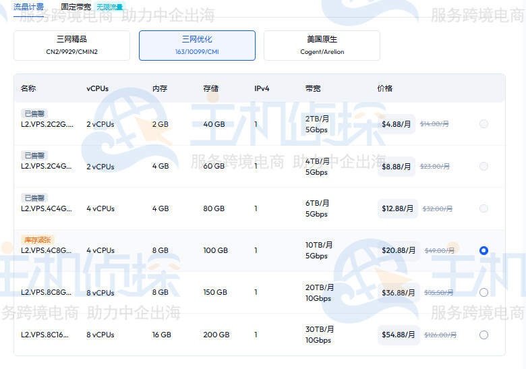Select the radio button for the $20.88/月 plan
Screen dimensions: 526x369
(x=484, y=250)
